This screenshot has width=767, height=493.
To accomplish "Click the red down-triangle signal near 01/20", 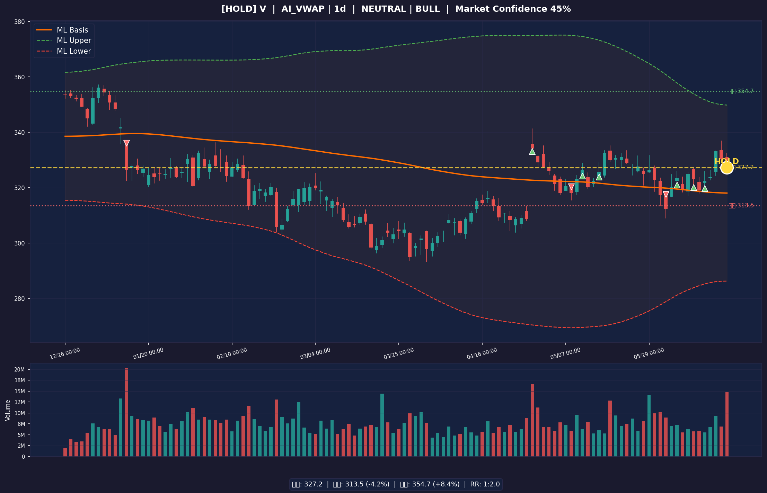I will coord(126,143).
